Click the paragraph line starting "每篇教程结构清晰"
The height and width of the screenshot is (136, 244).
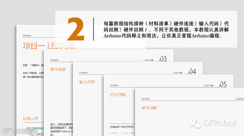[166, 24]
